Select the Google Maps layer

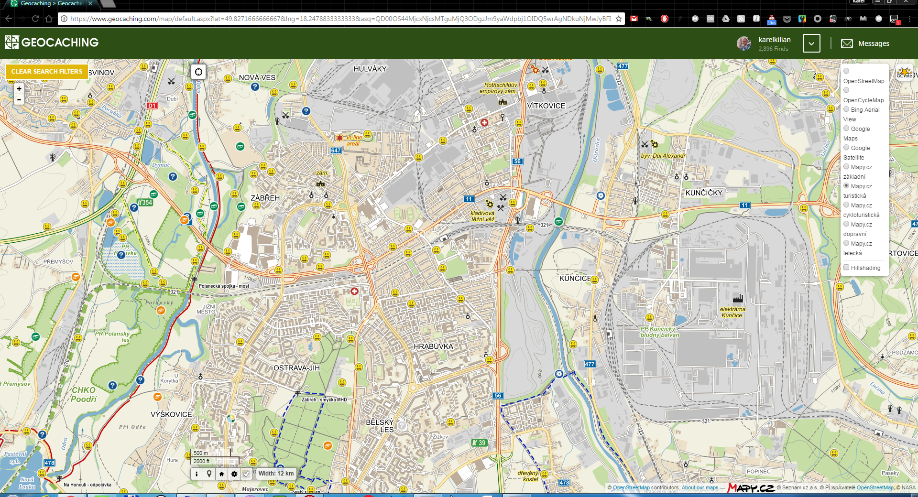tap(846, 129)
